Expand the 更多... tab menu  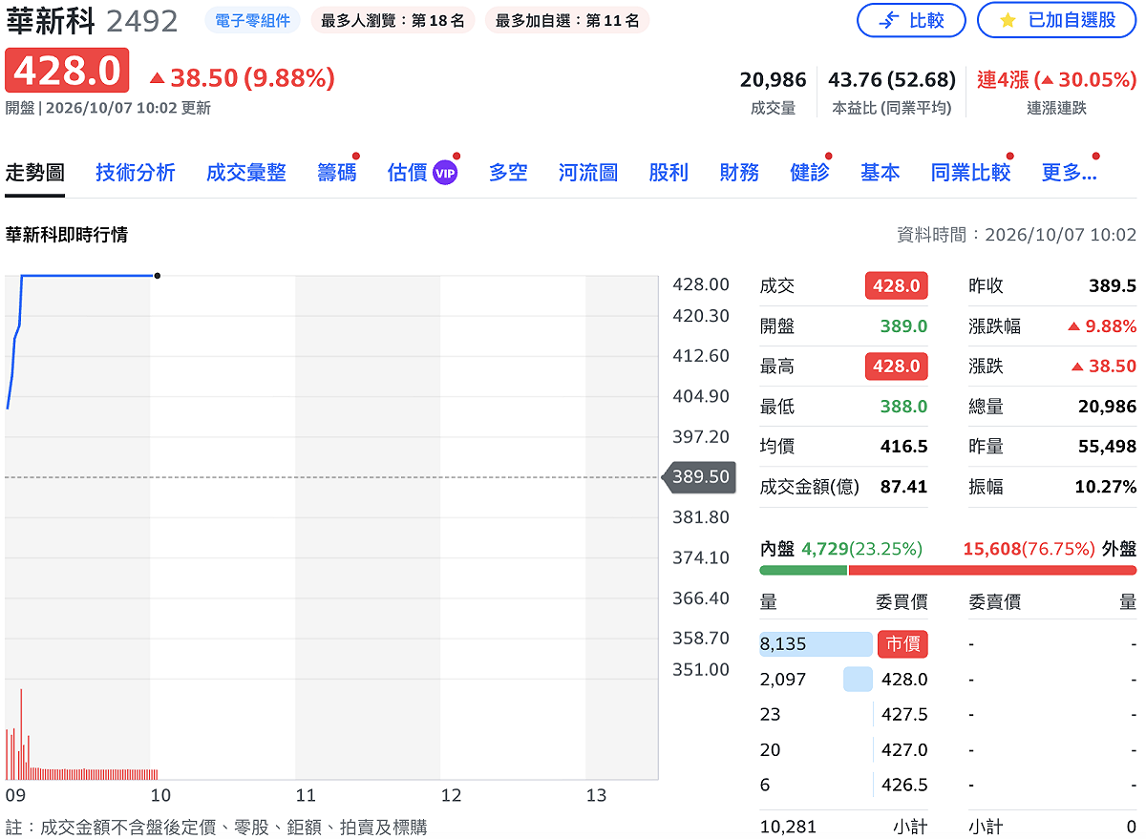click(1069, 173)
